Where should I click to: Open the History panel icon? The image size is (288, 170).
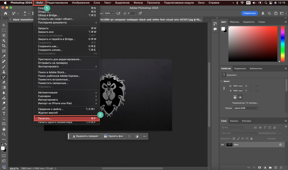pos(215,24)
